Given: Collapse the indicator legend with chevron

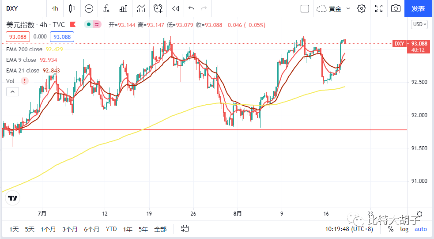Looking at the screenshot, I should pos(12,91).
